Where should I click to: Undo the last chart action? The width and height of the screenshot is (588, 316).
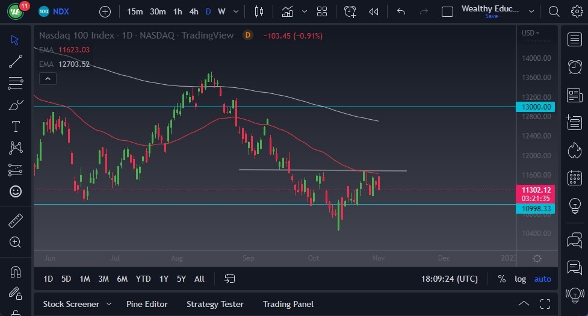click(401, 11)
